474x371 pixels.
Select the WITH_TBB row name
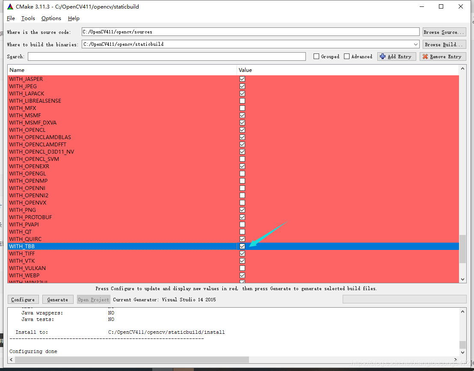pos(22,246)
